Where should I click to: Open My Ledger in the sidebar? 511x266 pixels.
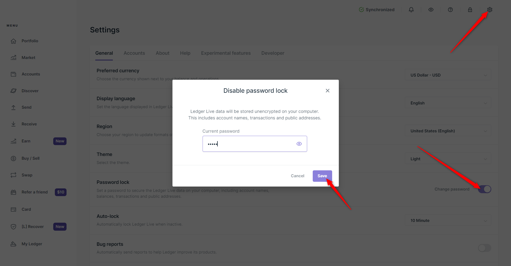(32, 244)
